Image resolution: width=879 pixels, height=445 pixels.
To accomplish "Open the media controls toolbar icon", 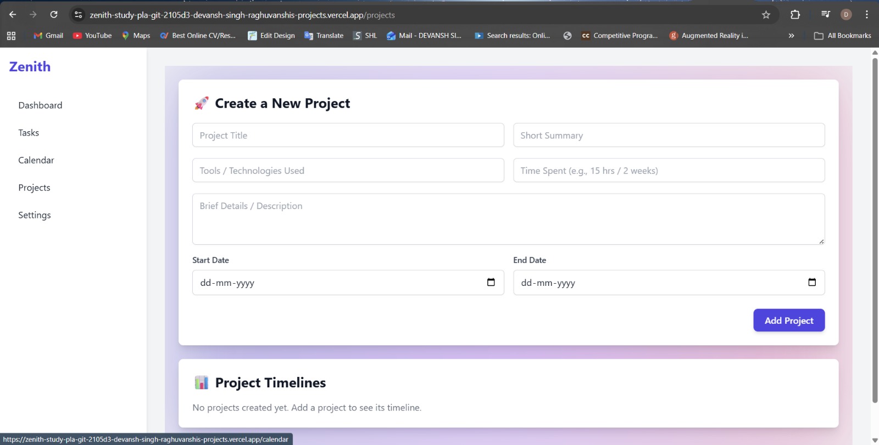I will pos(825,15).
